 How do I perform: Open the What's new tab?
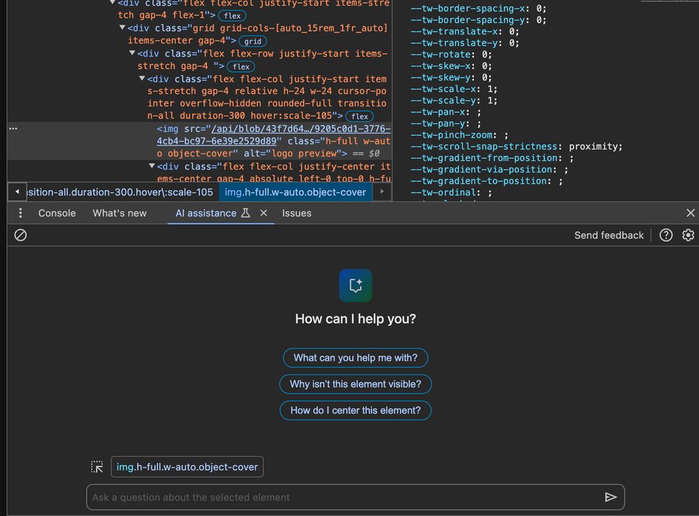click(120, 213)
